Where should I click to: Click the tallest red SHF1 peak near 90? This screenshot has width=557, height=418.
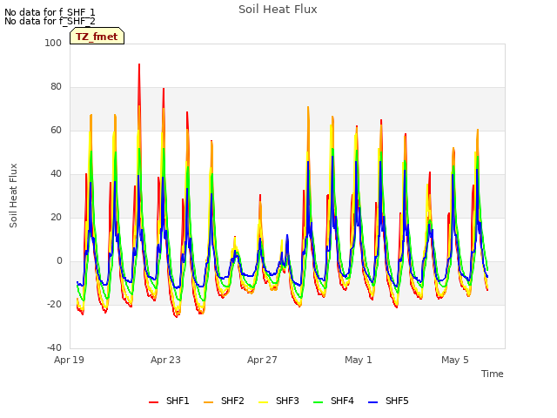click(139, 65)
